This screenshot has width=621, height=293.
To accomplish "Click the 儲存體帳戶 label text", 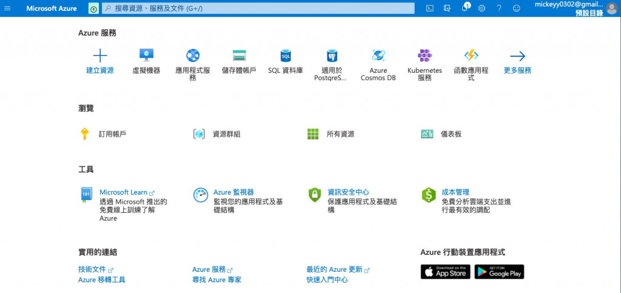I will [x=239, y=70].
